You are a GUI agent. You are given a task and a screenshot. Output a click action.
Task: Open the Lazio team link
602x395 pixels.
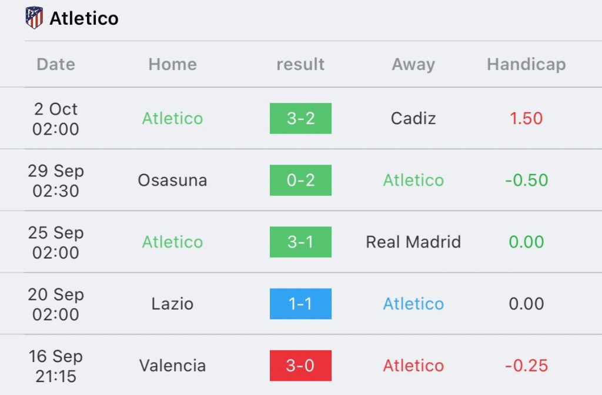pyautogui.click(x=172, y=303)
